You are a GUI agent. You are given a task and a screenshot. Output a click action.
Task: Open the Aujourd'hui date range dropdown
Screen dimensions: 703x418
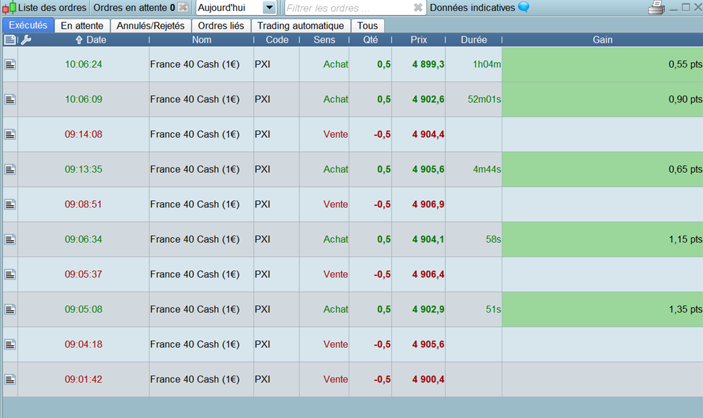pyautogui.click(x=269, y=8)
